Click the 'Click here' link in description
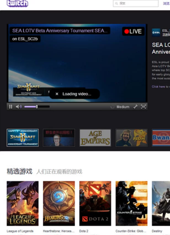 coord(158,87)
